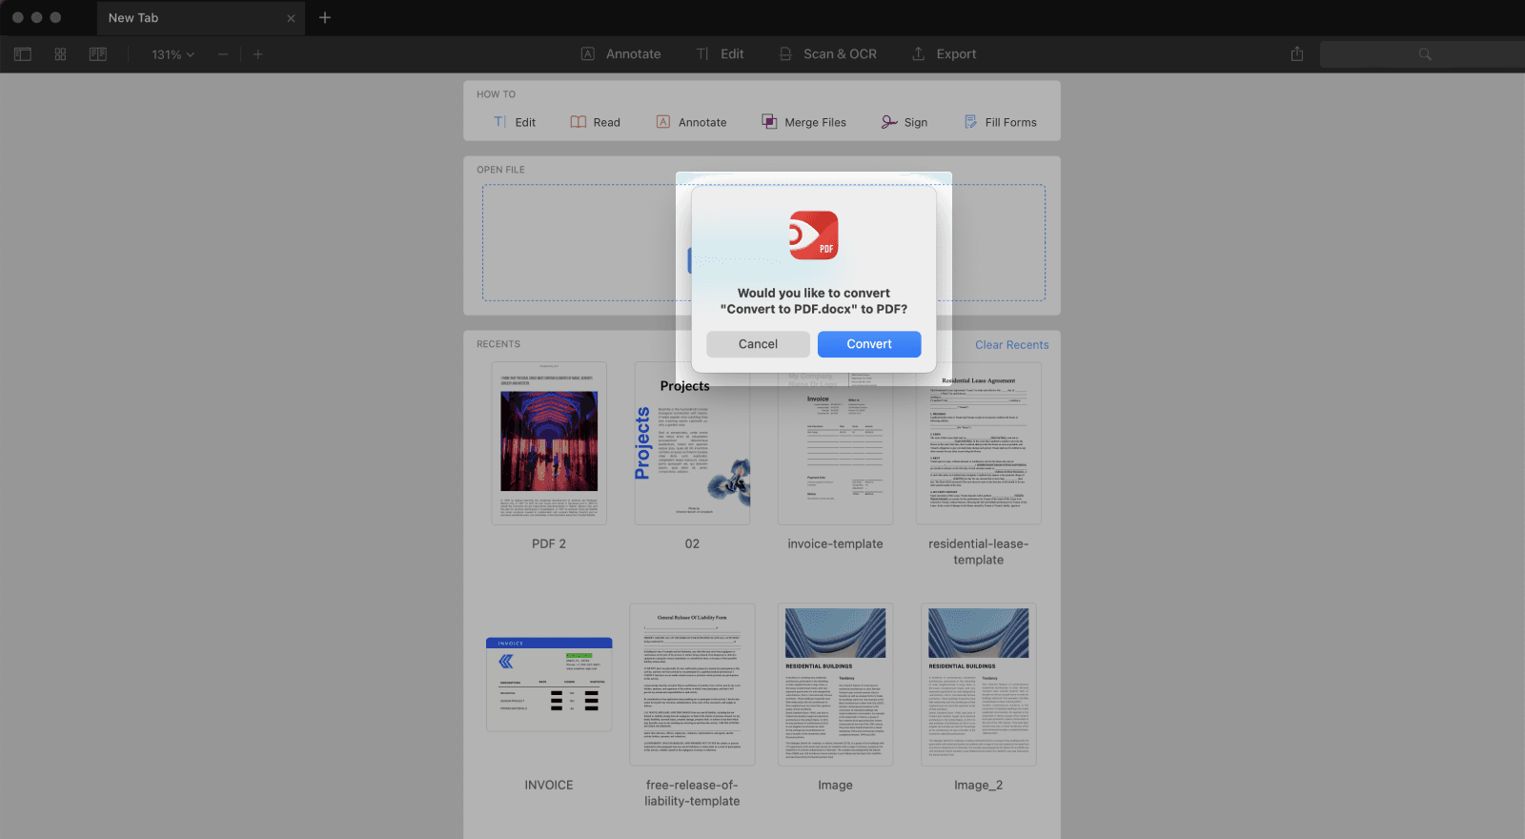Zoom out with the minus button
The image size is (1525, 839).
(x=223, y=54)
